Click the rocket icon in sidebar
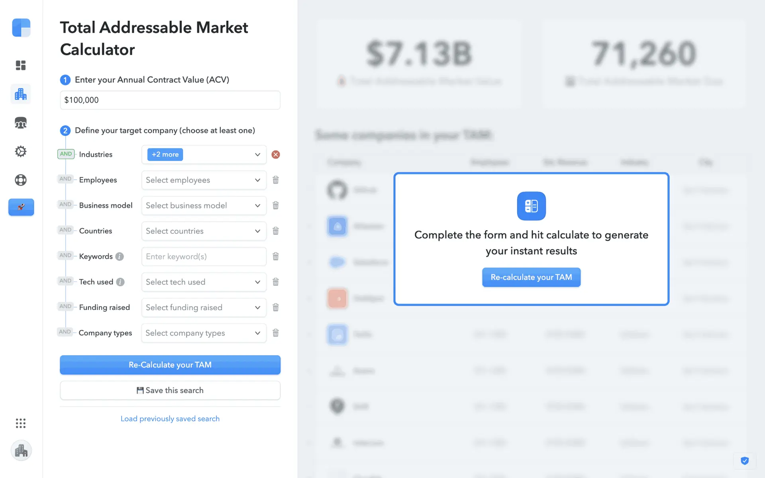765x478 pixels. tap(21, 207)
